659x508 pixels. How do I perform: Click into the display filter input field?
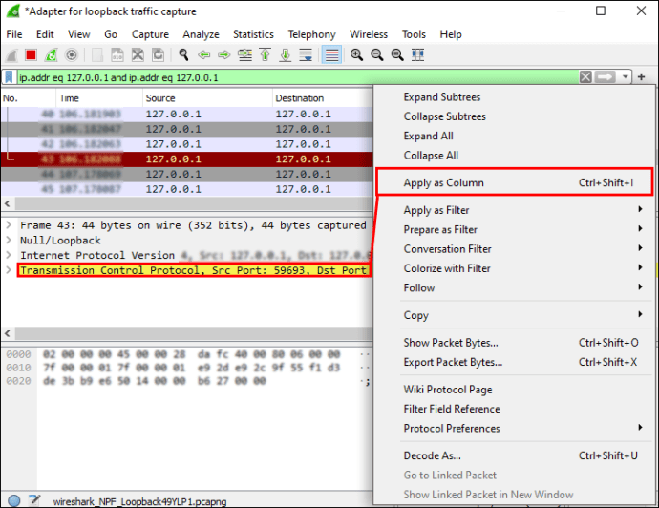point(296,77)
